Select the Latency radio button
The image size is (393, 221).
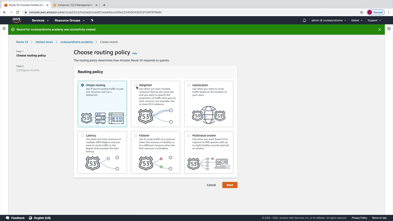click(x=82, y=135)
